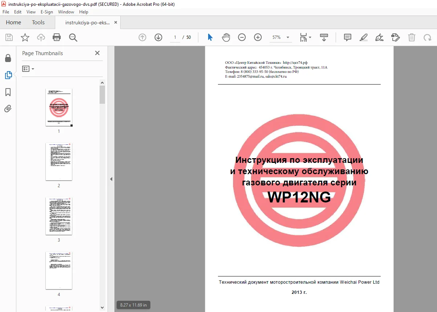Bookmark file with the star icon

(25, 37)
